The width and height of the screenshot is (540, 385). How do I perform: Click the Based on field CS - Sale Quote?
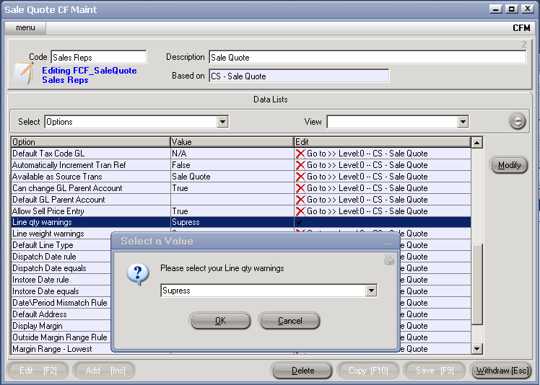[299, 76]
